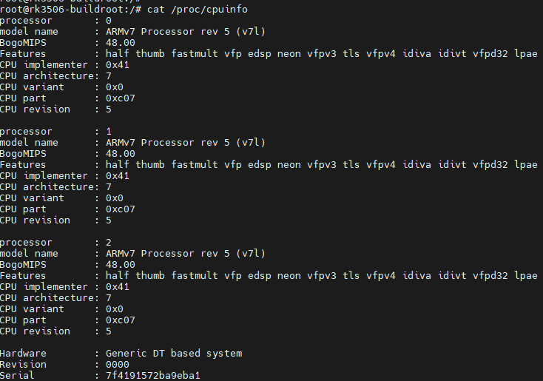Click processor 2's Features label
This screenshot has height=381, width=543.
tap(24, 275)
